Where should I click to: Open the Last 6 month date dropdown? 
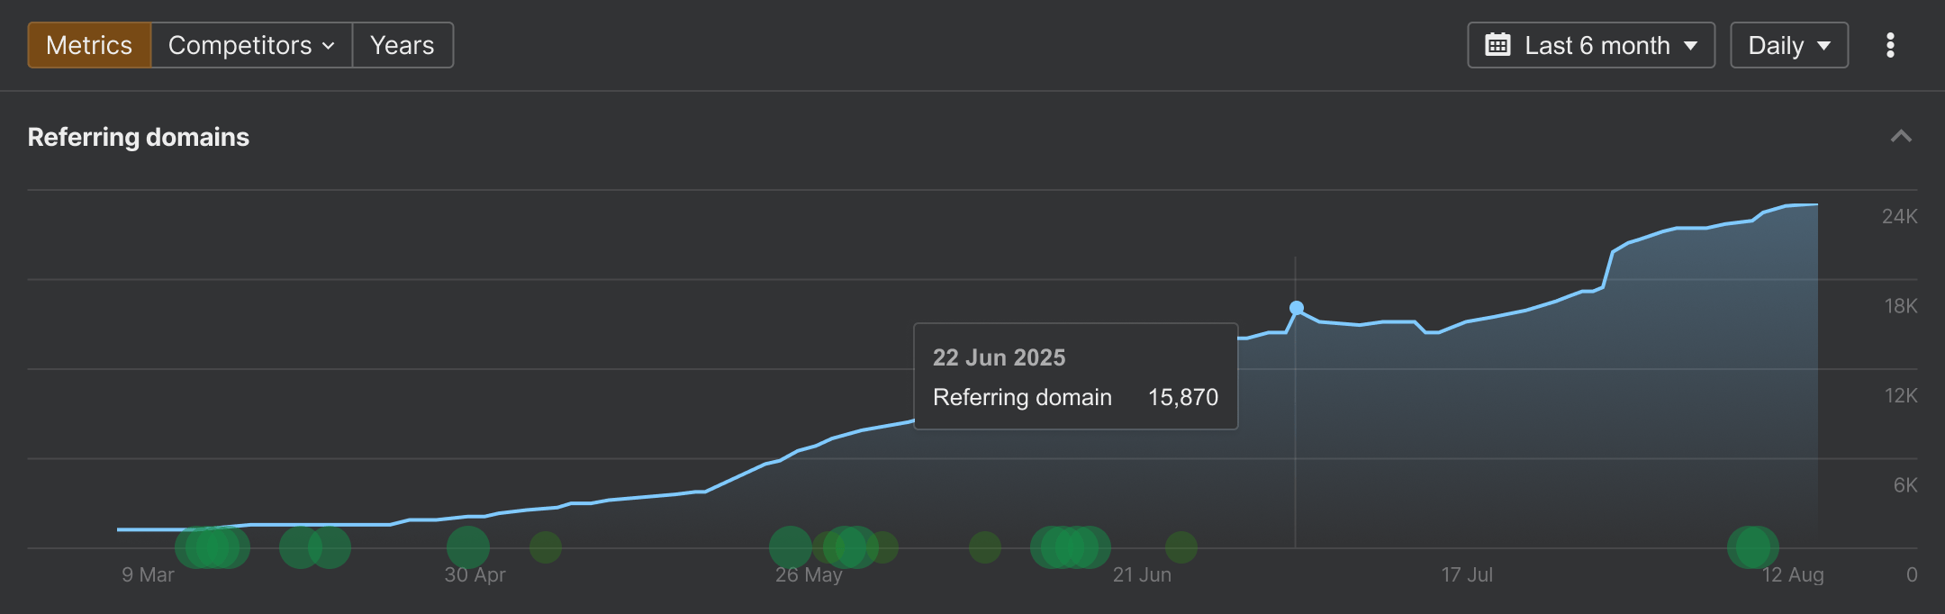[x=1591, y=45]
